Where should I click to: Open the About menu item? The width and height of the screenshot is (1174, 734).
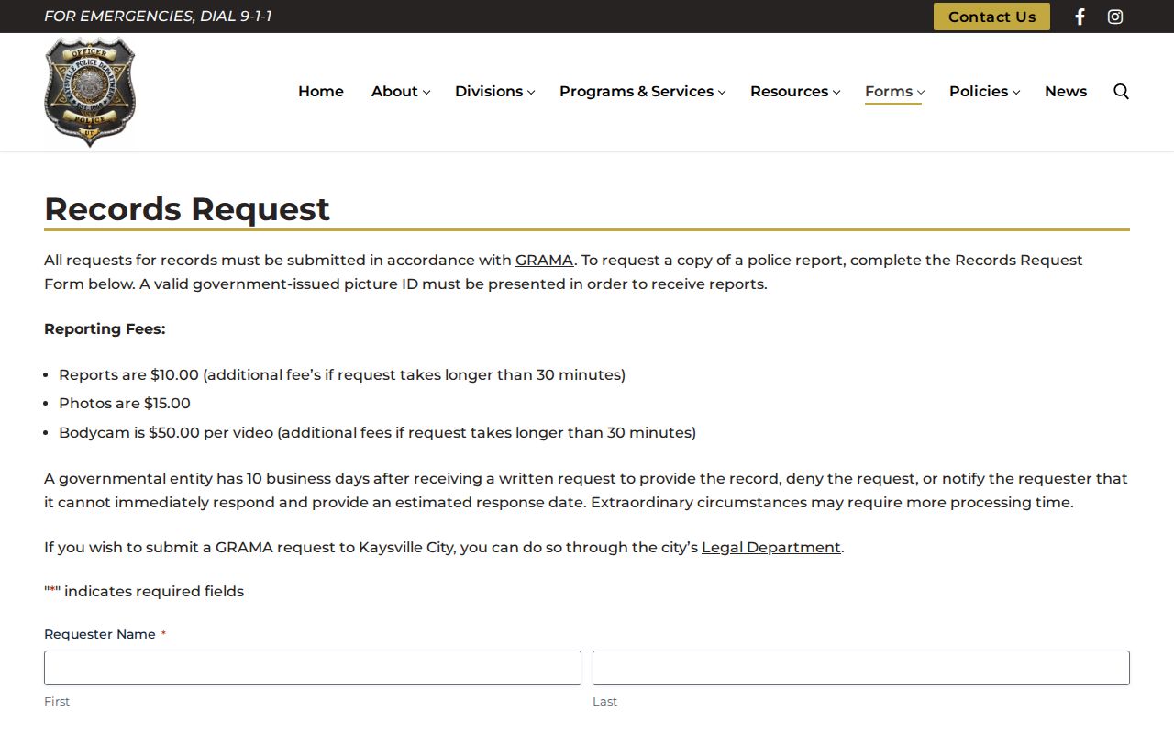pos(394,91)
